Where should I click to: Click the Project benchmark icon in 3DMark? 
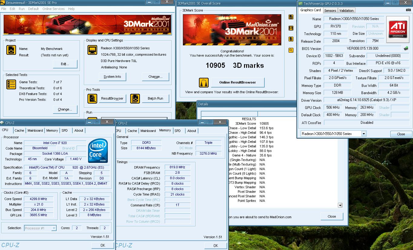point(11,50)
